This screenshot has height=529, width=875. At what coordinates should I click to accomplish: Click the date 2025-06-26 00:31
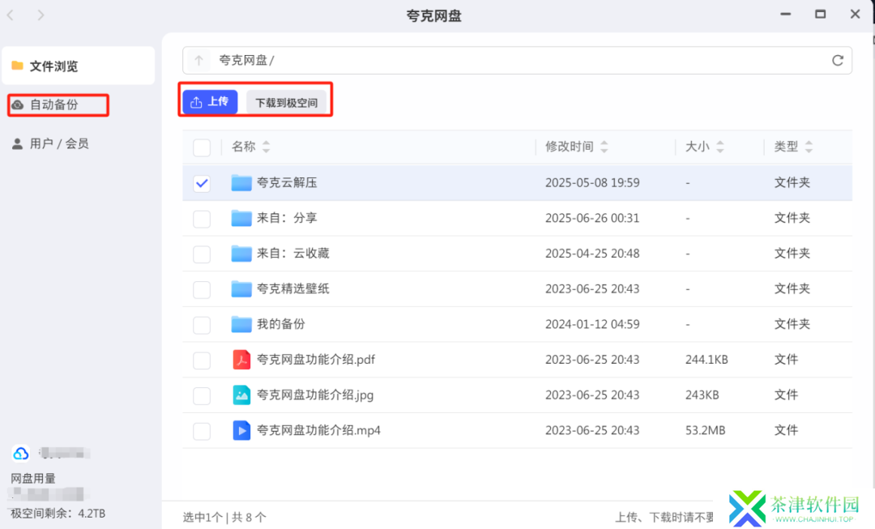point(592,218)
